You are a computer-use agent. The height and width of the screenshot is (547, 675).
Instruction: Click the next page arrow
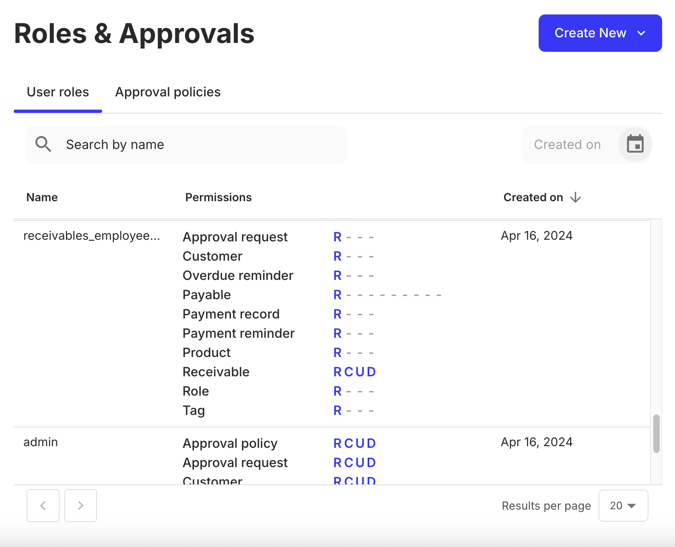click(80, 506)
